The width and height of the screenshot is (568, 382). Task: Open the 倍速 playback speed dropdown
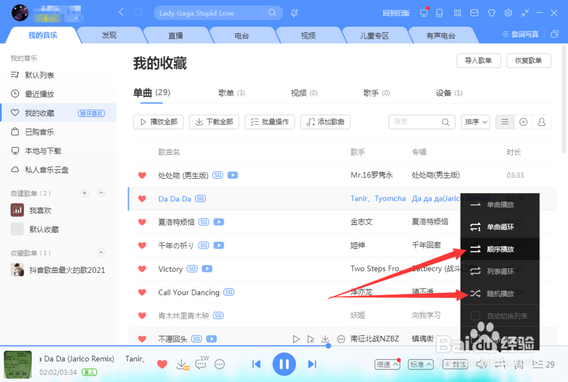click(x=387, y=364)
